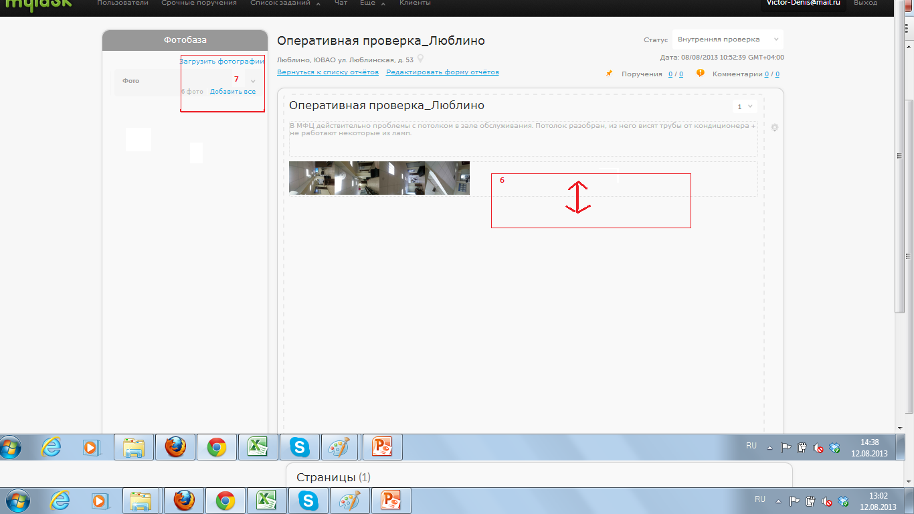Open Skype from the bottommost taskbar
This screenshot has width=914, height=514.
(x=308, y=501)
